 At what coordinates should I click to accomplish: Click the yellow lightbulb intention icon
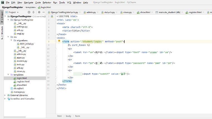click(59, 41)
